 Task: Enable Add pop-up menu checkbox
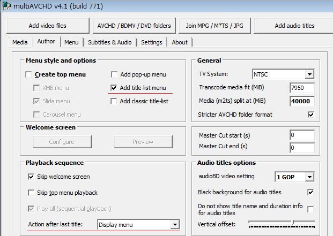tap(114, 74)
